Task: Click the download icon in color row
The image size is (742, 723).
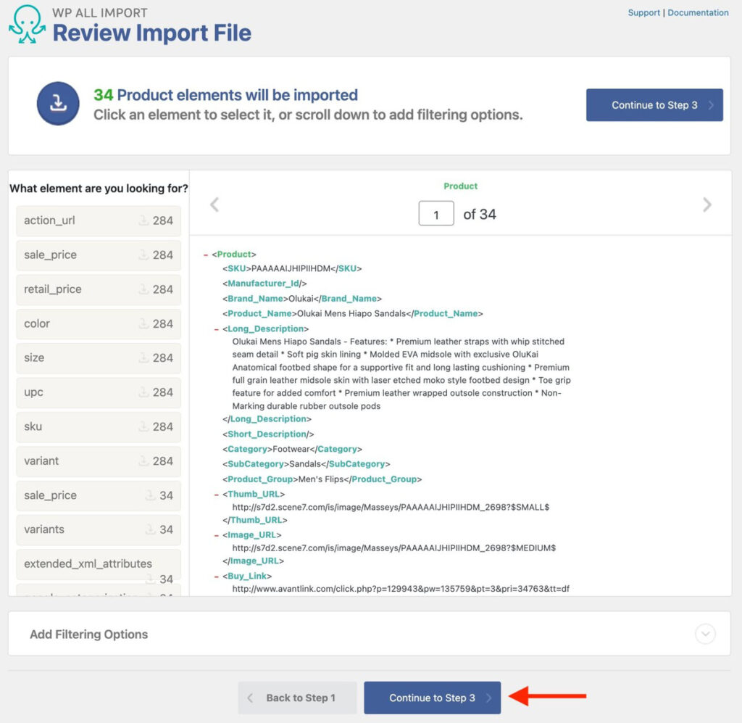Action: [143, 323]
